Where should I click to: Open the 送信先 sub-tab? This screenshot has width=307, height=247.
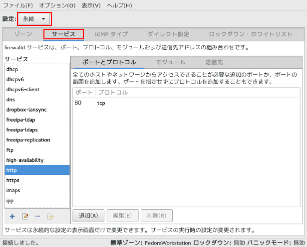click(x=214, y=62)
